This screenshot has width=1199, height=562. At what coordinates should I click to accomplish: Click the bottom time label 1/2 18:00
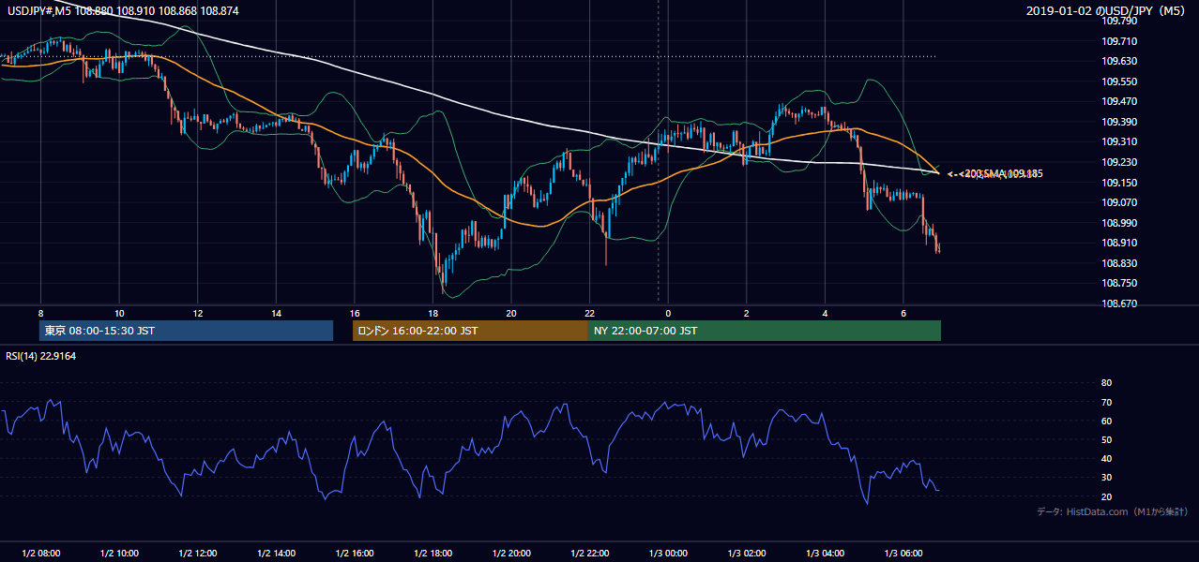tap(433, 553)
